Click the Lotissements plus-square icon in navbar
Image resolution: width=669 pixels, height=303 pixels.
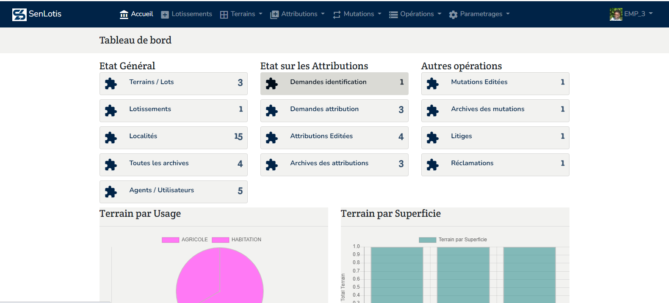pyautogui.click(x=165, y=15)
